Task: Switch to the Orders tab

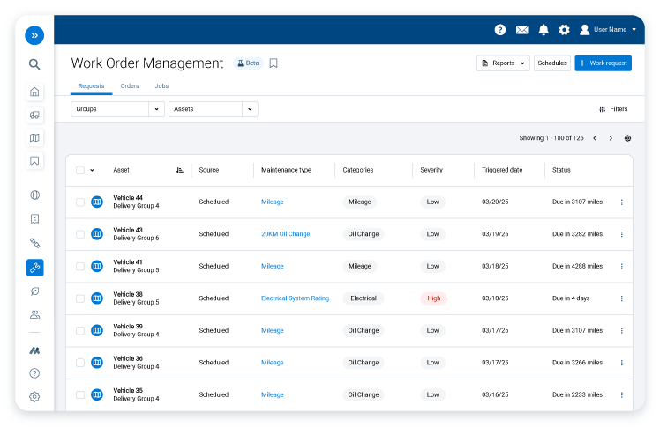Action: tap(130, 86)
